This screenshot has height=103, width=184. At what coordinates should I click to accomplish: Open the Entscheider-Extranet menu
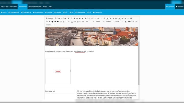point(35,7)
